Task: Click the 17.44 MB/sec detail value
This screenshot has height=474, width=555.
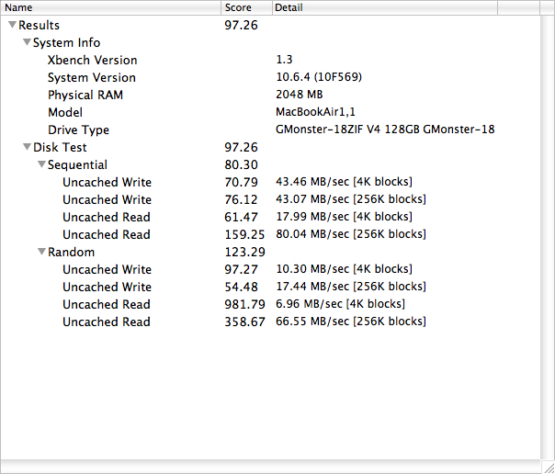Action: (351, 287)
